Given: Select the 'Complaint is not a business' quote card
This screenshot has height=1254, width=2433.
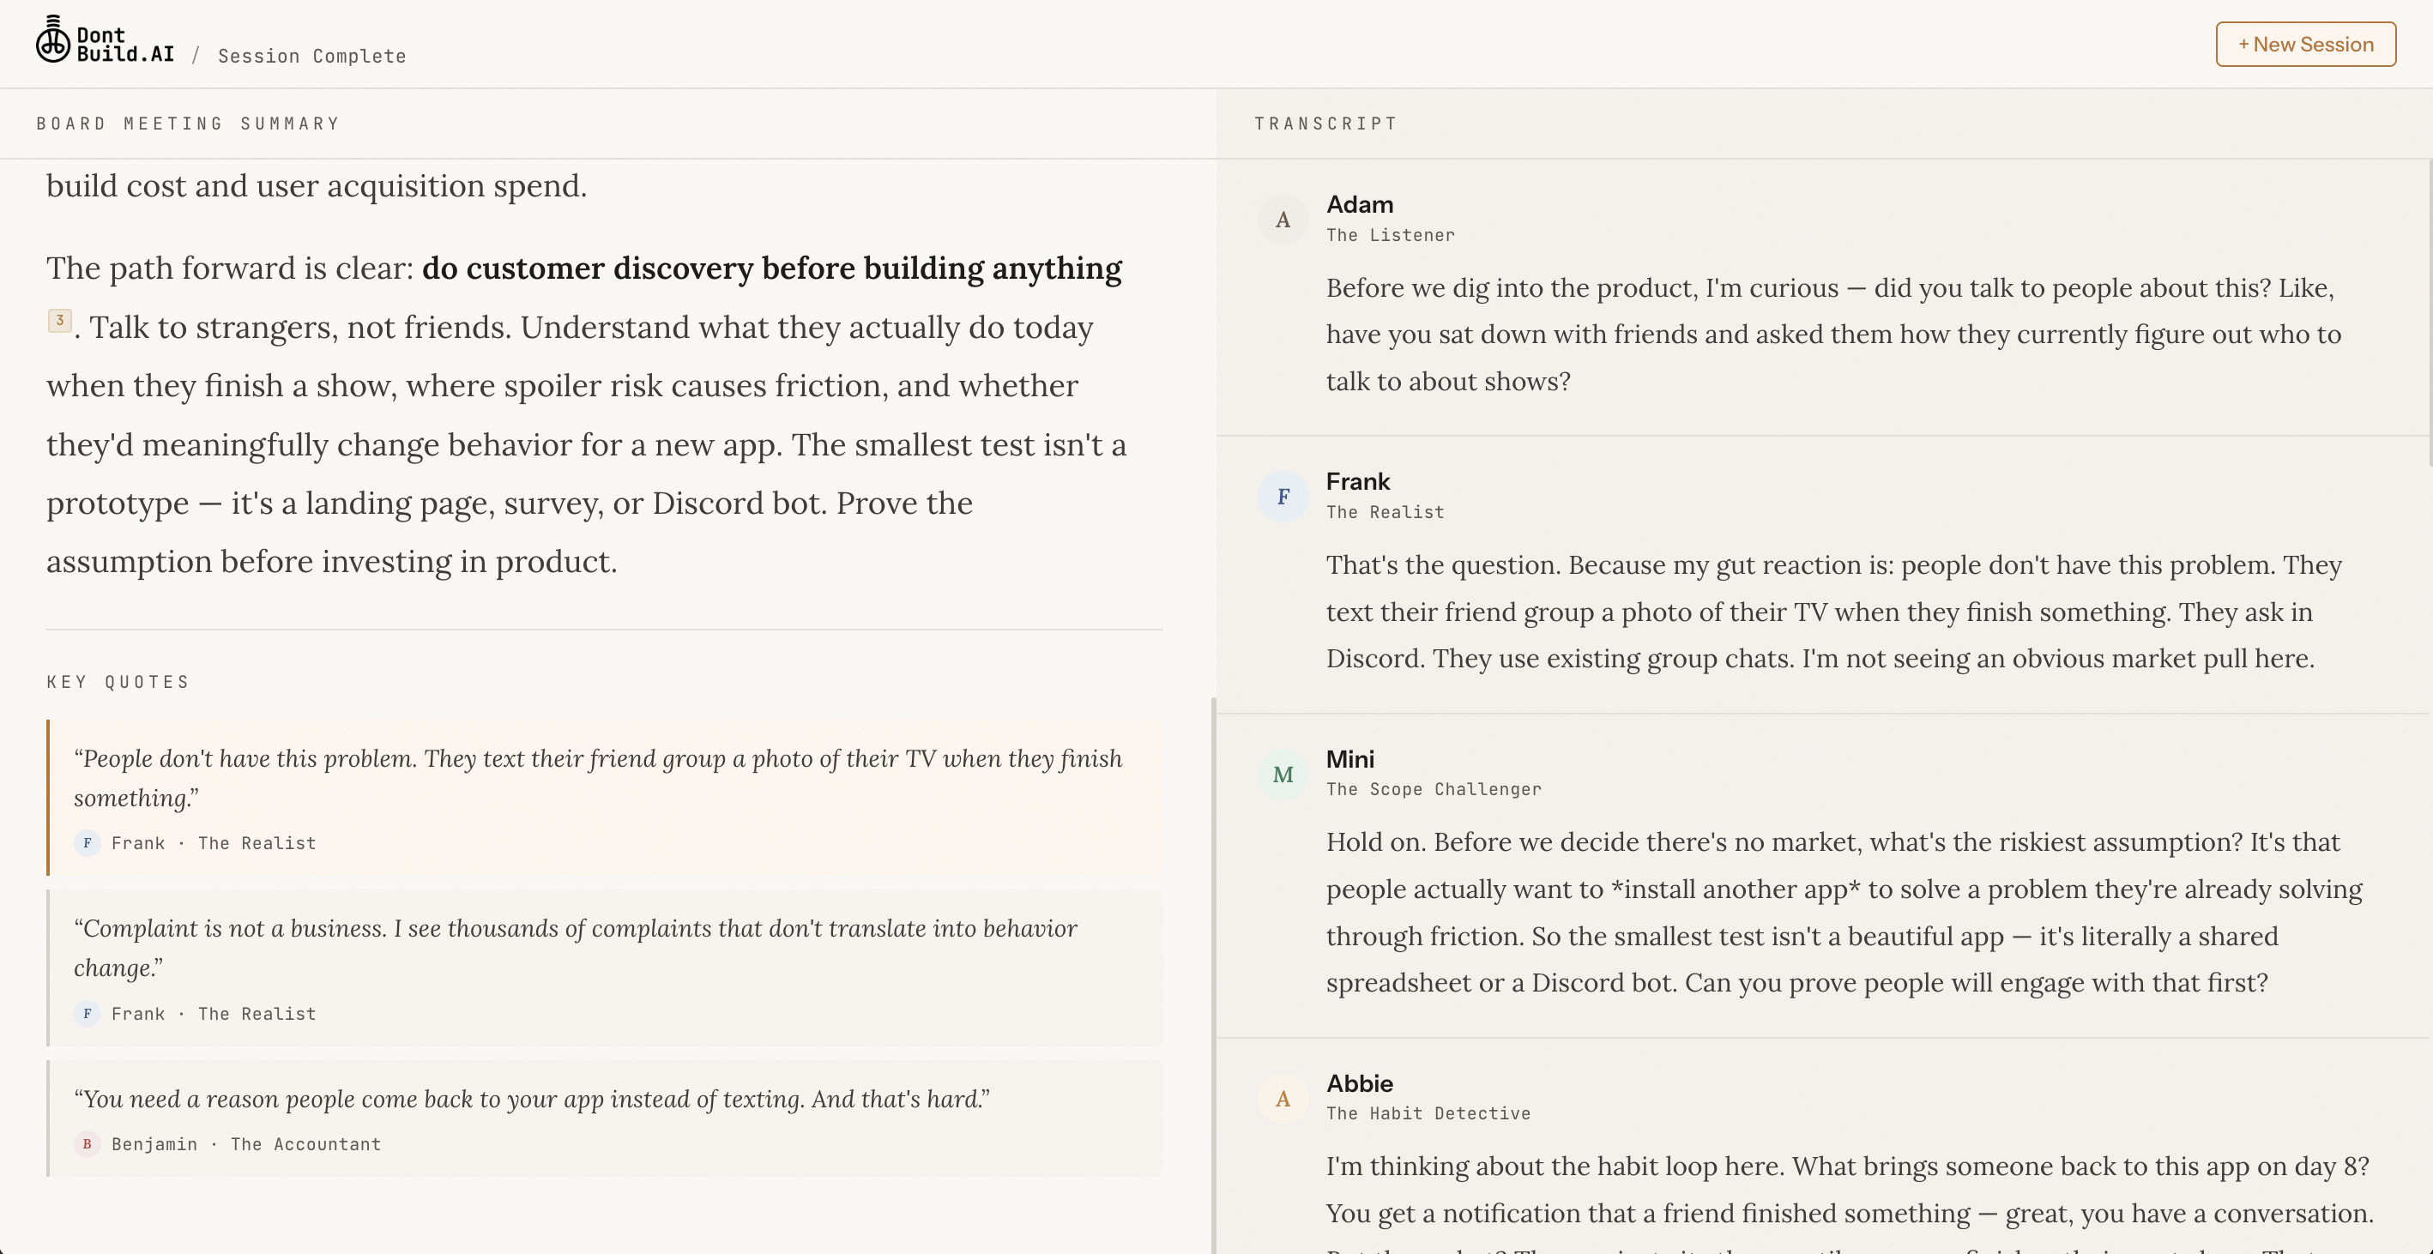Looking at the screenshot, I should pyautogui.click(x=605, y=967).
